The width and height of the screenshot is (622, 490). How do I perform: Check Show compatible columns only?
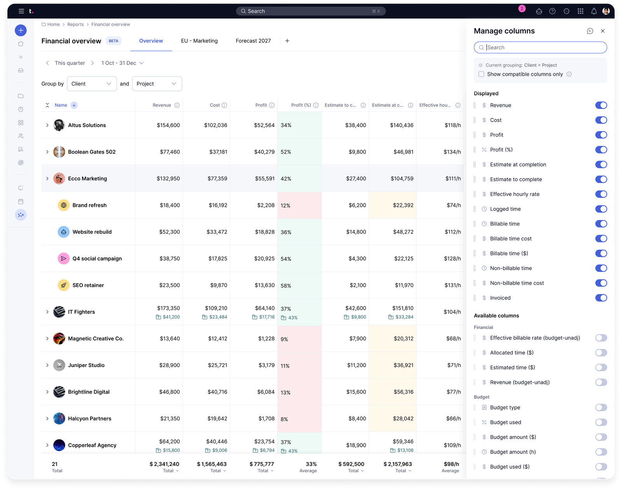point(481,74)
